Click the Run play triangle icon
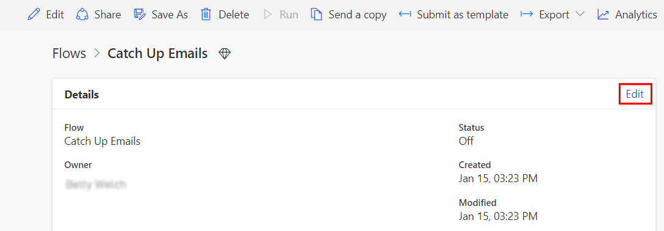 (267, 15)
